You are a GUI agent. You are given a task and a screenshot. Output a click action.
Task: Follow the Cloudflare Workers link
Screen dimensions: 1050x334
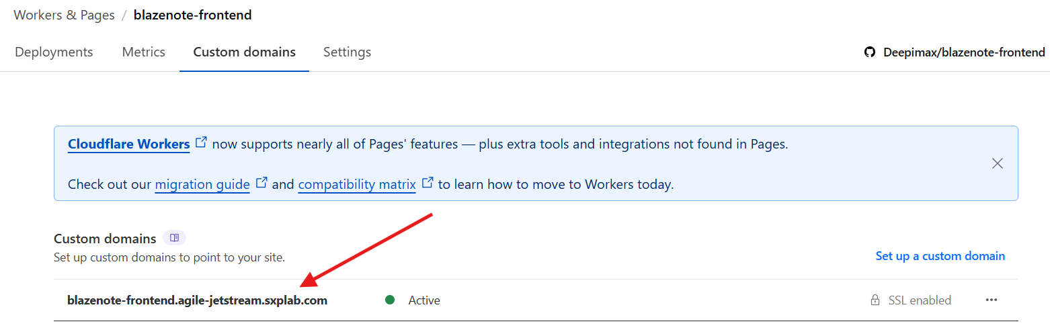pyautogui.click(x=128, y=144)
